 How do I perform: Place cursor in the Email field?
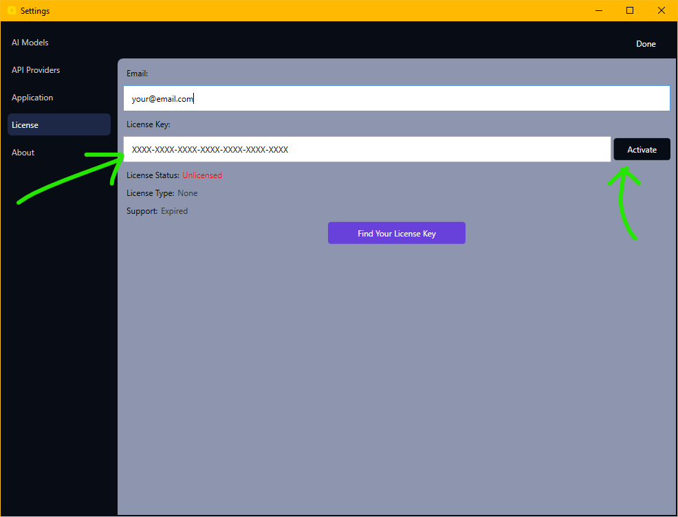coord(396,98)
